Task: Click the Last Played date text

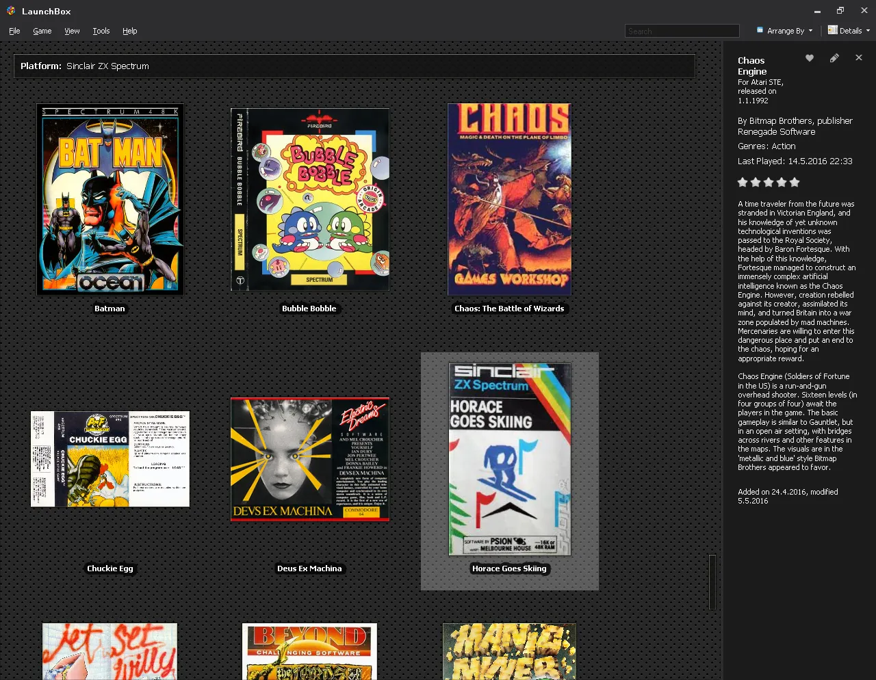Action: tap(795, 161)
